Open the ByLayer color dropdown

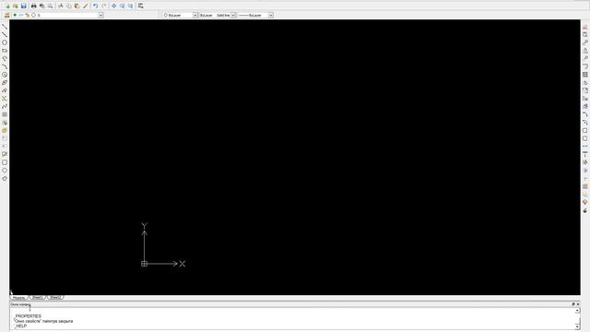tap(195, 15)
